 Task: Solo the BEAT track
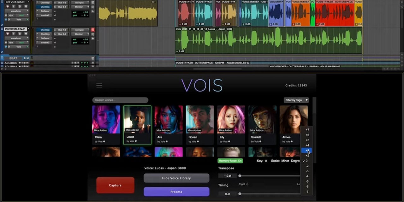(x=25, y=58)
